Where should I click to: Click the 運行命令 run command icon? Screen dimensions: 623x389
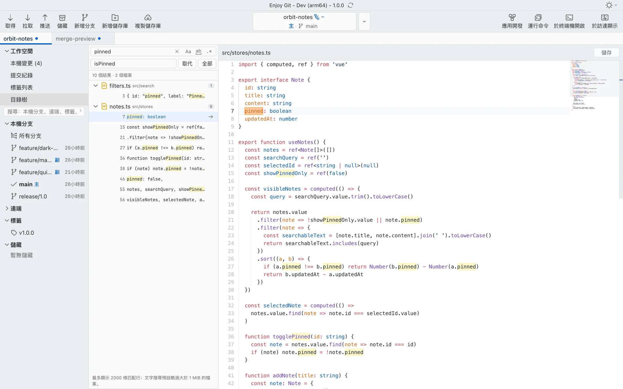(x=538, y=18)
